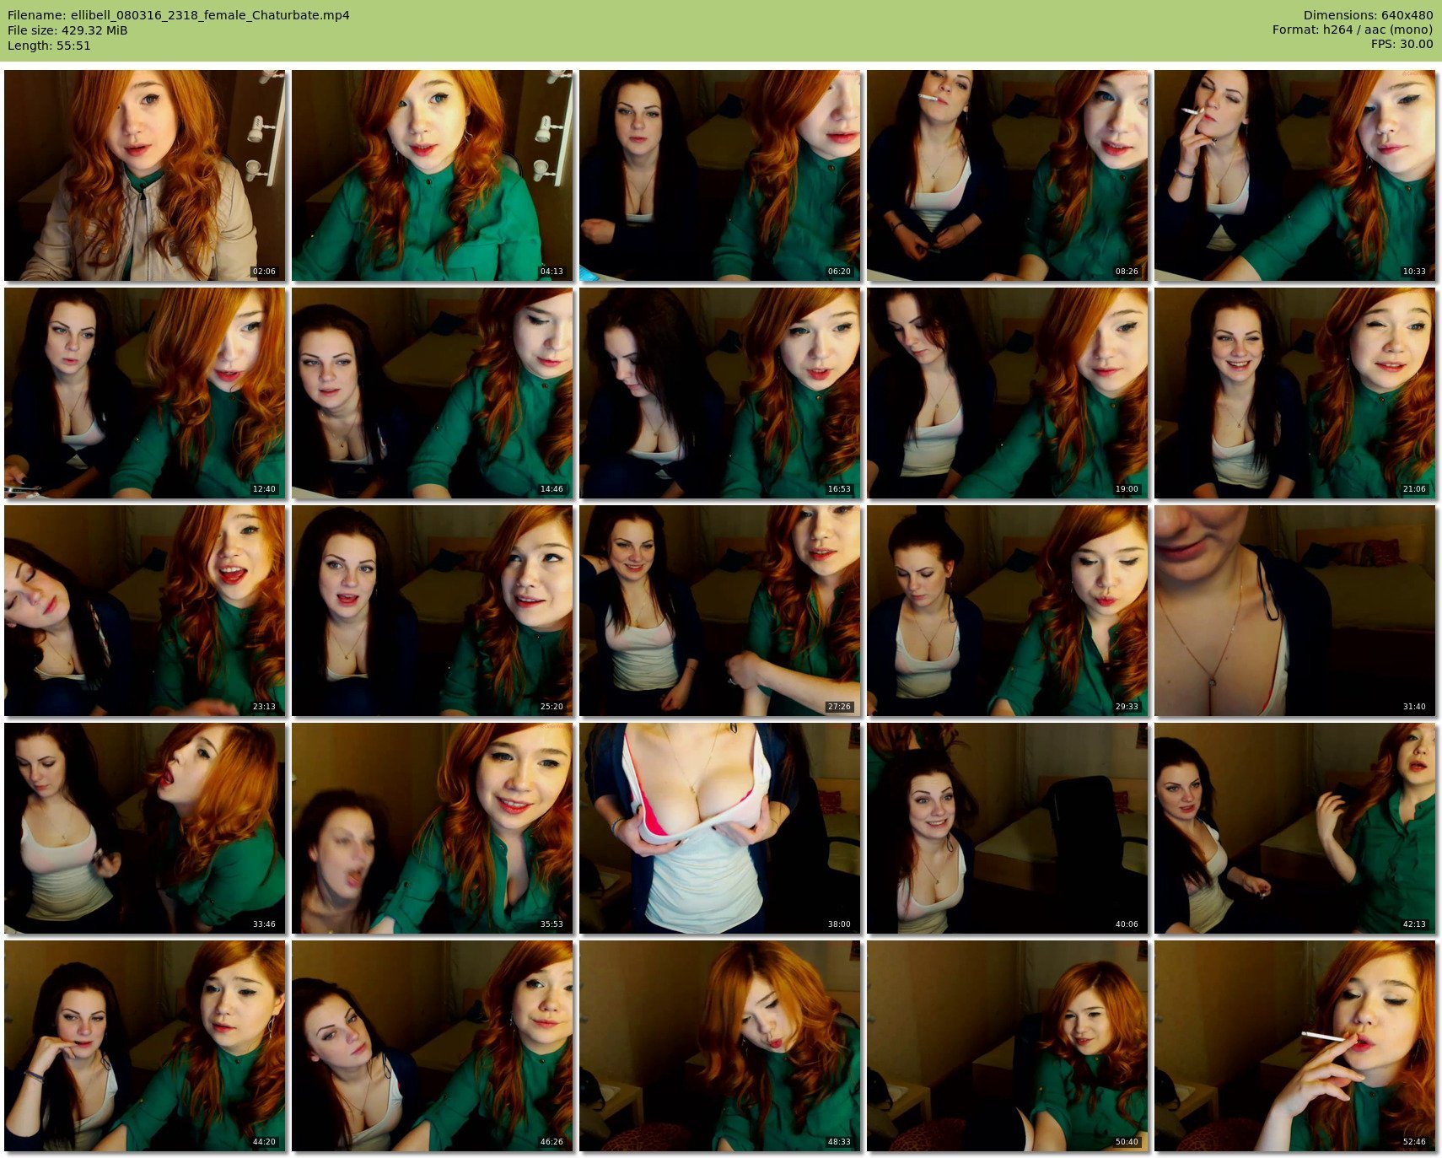The image size is (1442, 1158).
Task: Click the FPS 30.00 label
Action: (1401, 44)
